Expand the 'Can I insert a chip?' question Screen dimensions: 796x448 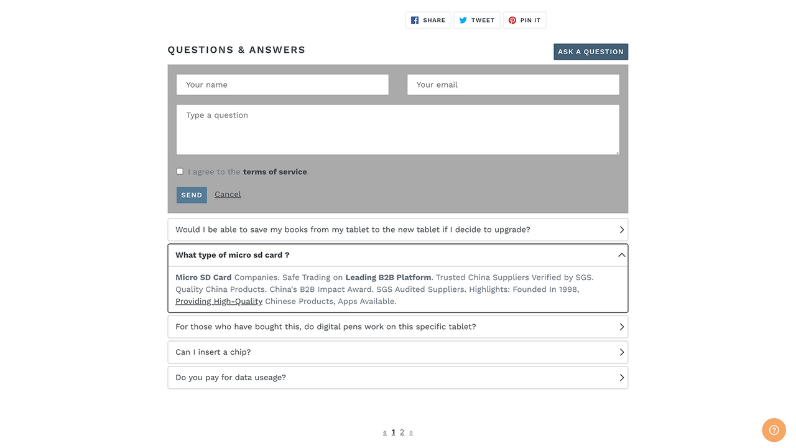point(398,352)
